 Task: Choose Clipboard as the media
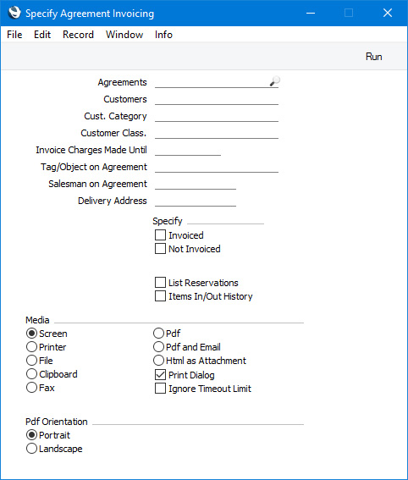pos(31,374)
